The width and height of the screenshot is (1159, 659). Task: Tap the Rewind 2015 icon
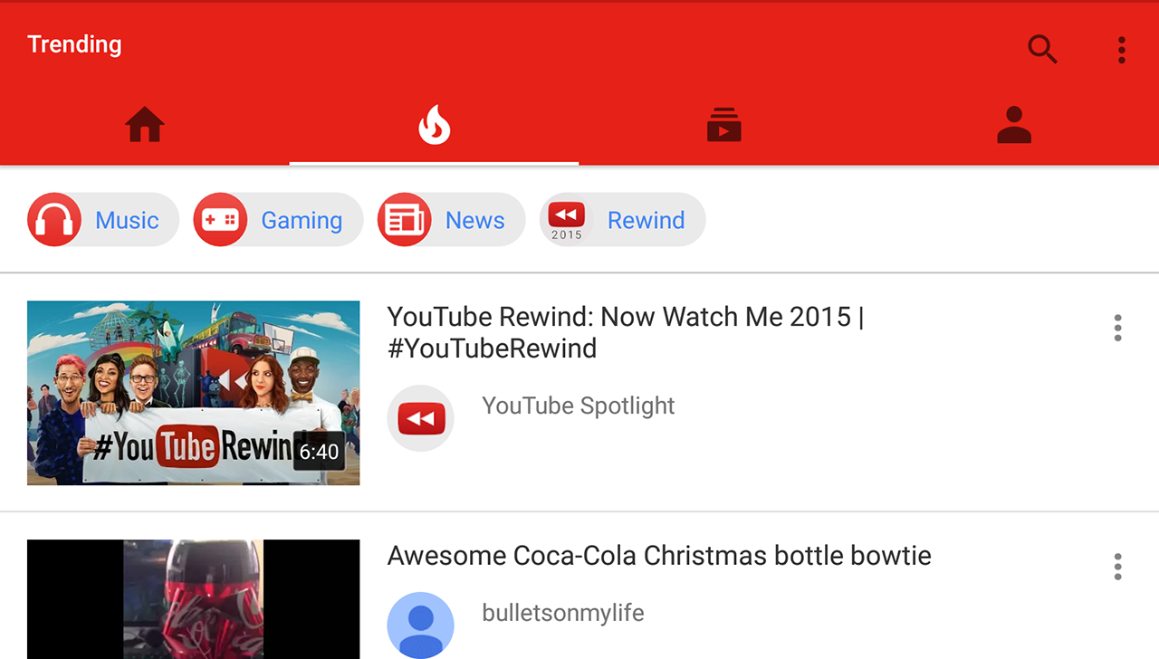(x=567, y=220)
